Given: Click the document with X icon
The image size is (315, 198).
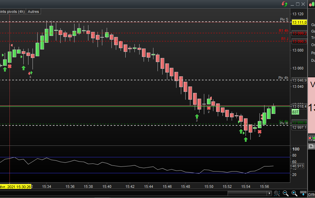Looking at the screenshot, I should (x=311, y=146).
